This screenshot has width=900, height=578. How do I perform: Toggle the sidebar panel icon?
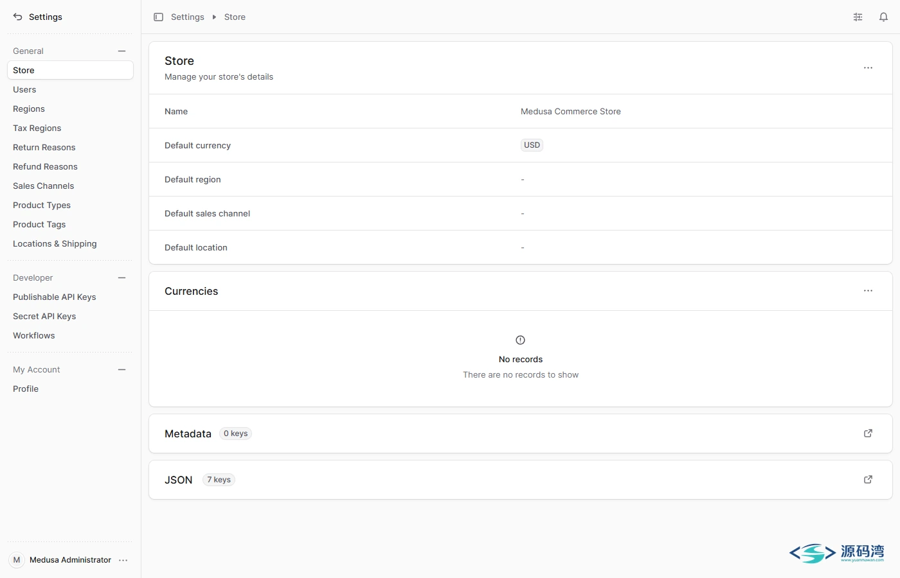[x=158, y=17]
